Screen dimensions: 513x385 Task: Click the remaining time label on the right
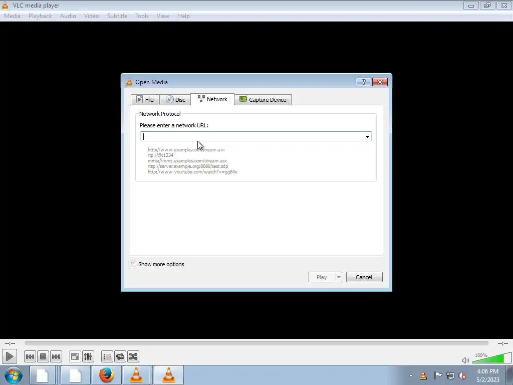point(502,343)
